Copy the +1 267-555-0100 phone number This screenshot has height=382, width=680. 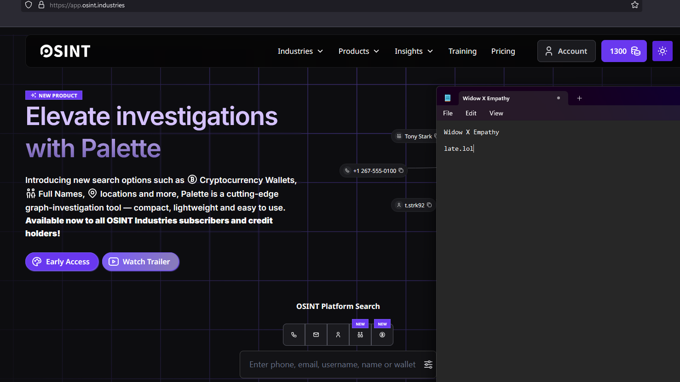pos(401,171)
